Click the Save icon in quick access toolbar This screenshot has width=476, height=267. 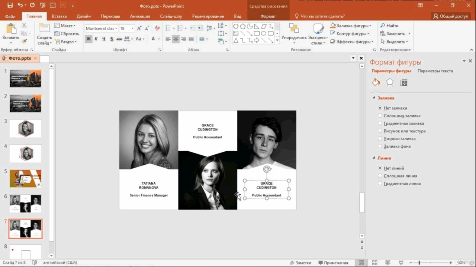10,6
